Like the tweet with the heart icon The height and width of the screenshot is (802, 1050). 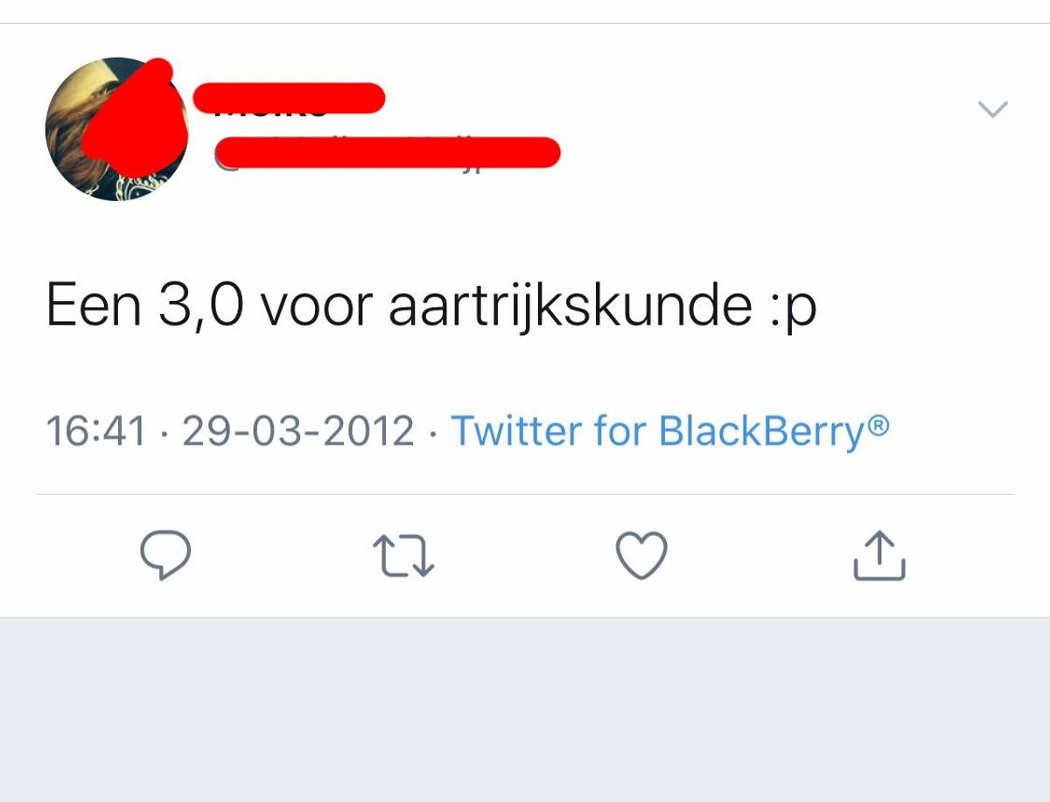641,555
